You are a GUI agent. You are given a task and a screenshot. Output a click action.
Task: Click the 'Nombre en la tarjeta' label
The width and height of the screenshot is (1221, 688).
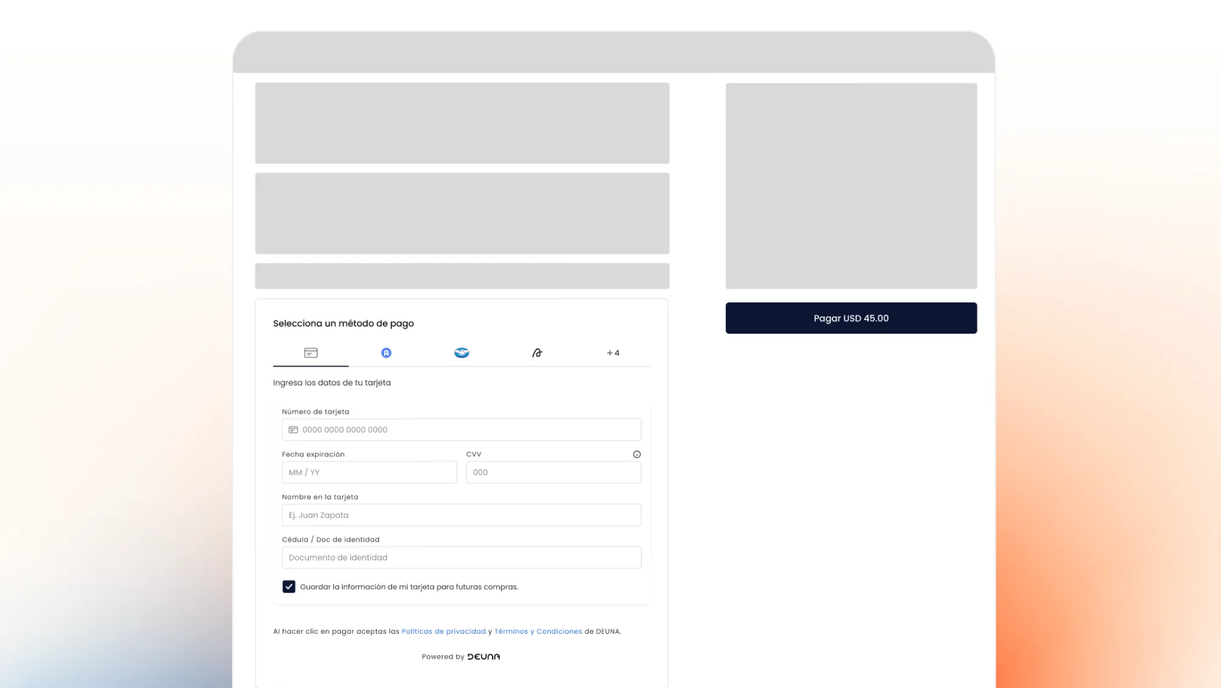click(320, 497)
